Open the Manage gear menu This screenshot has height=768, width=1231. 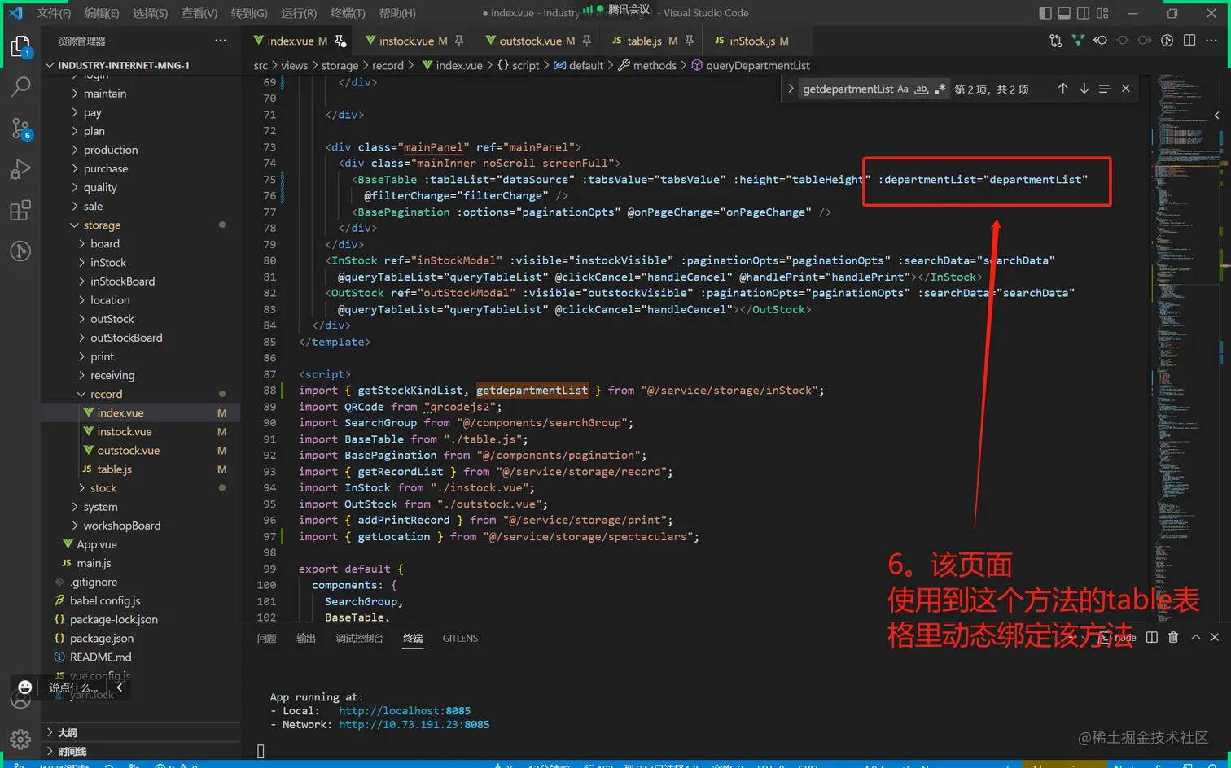20,739
